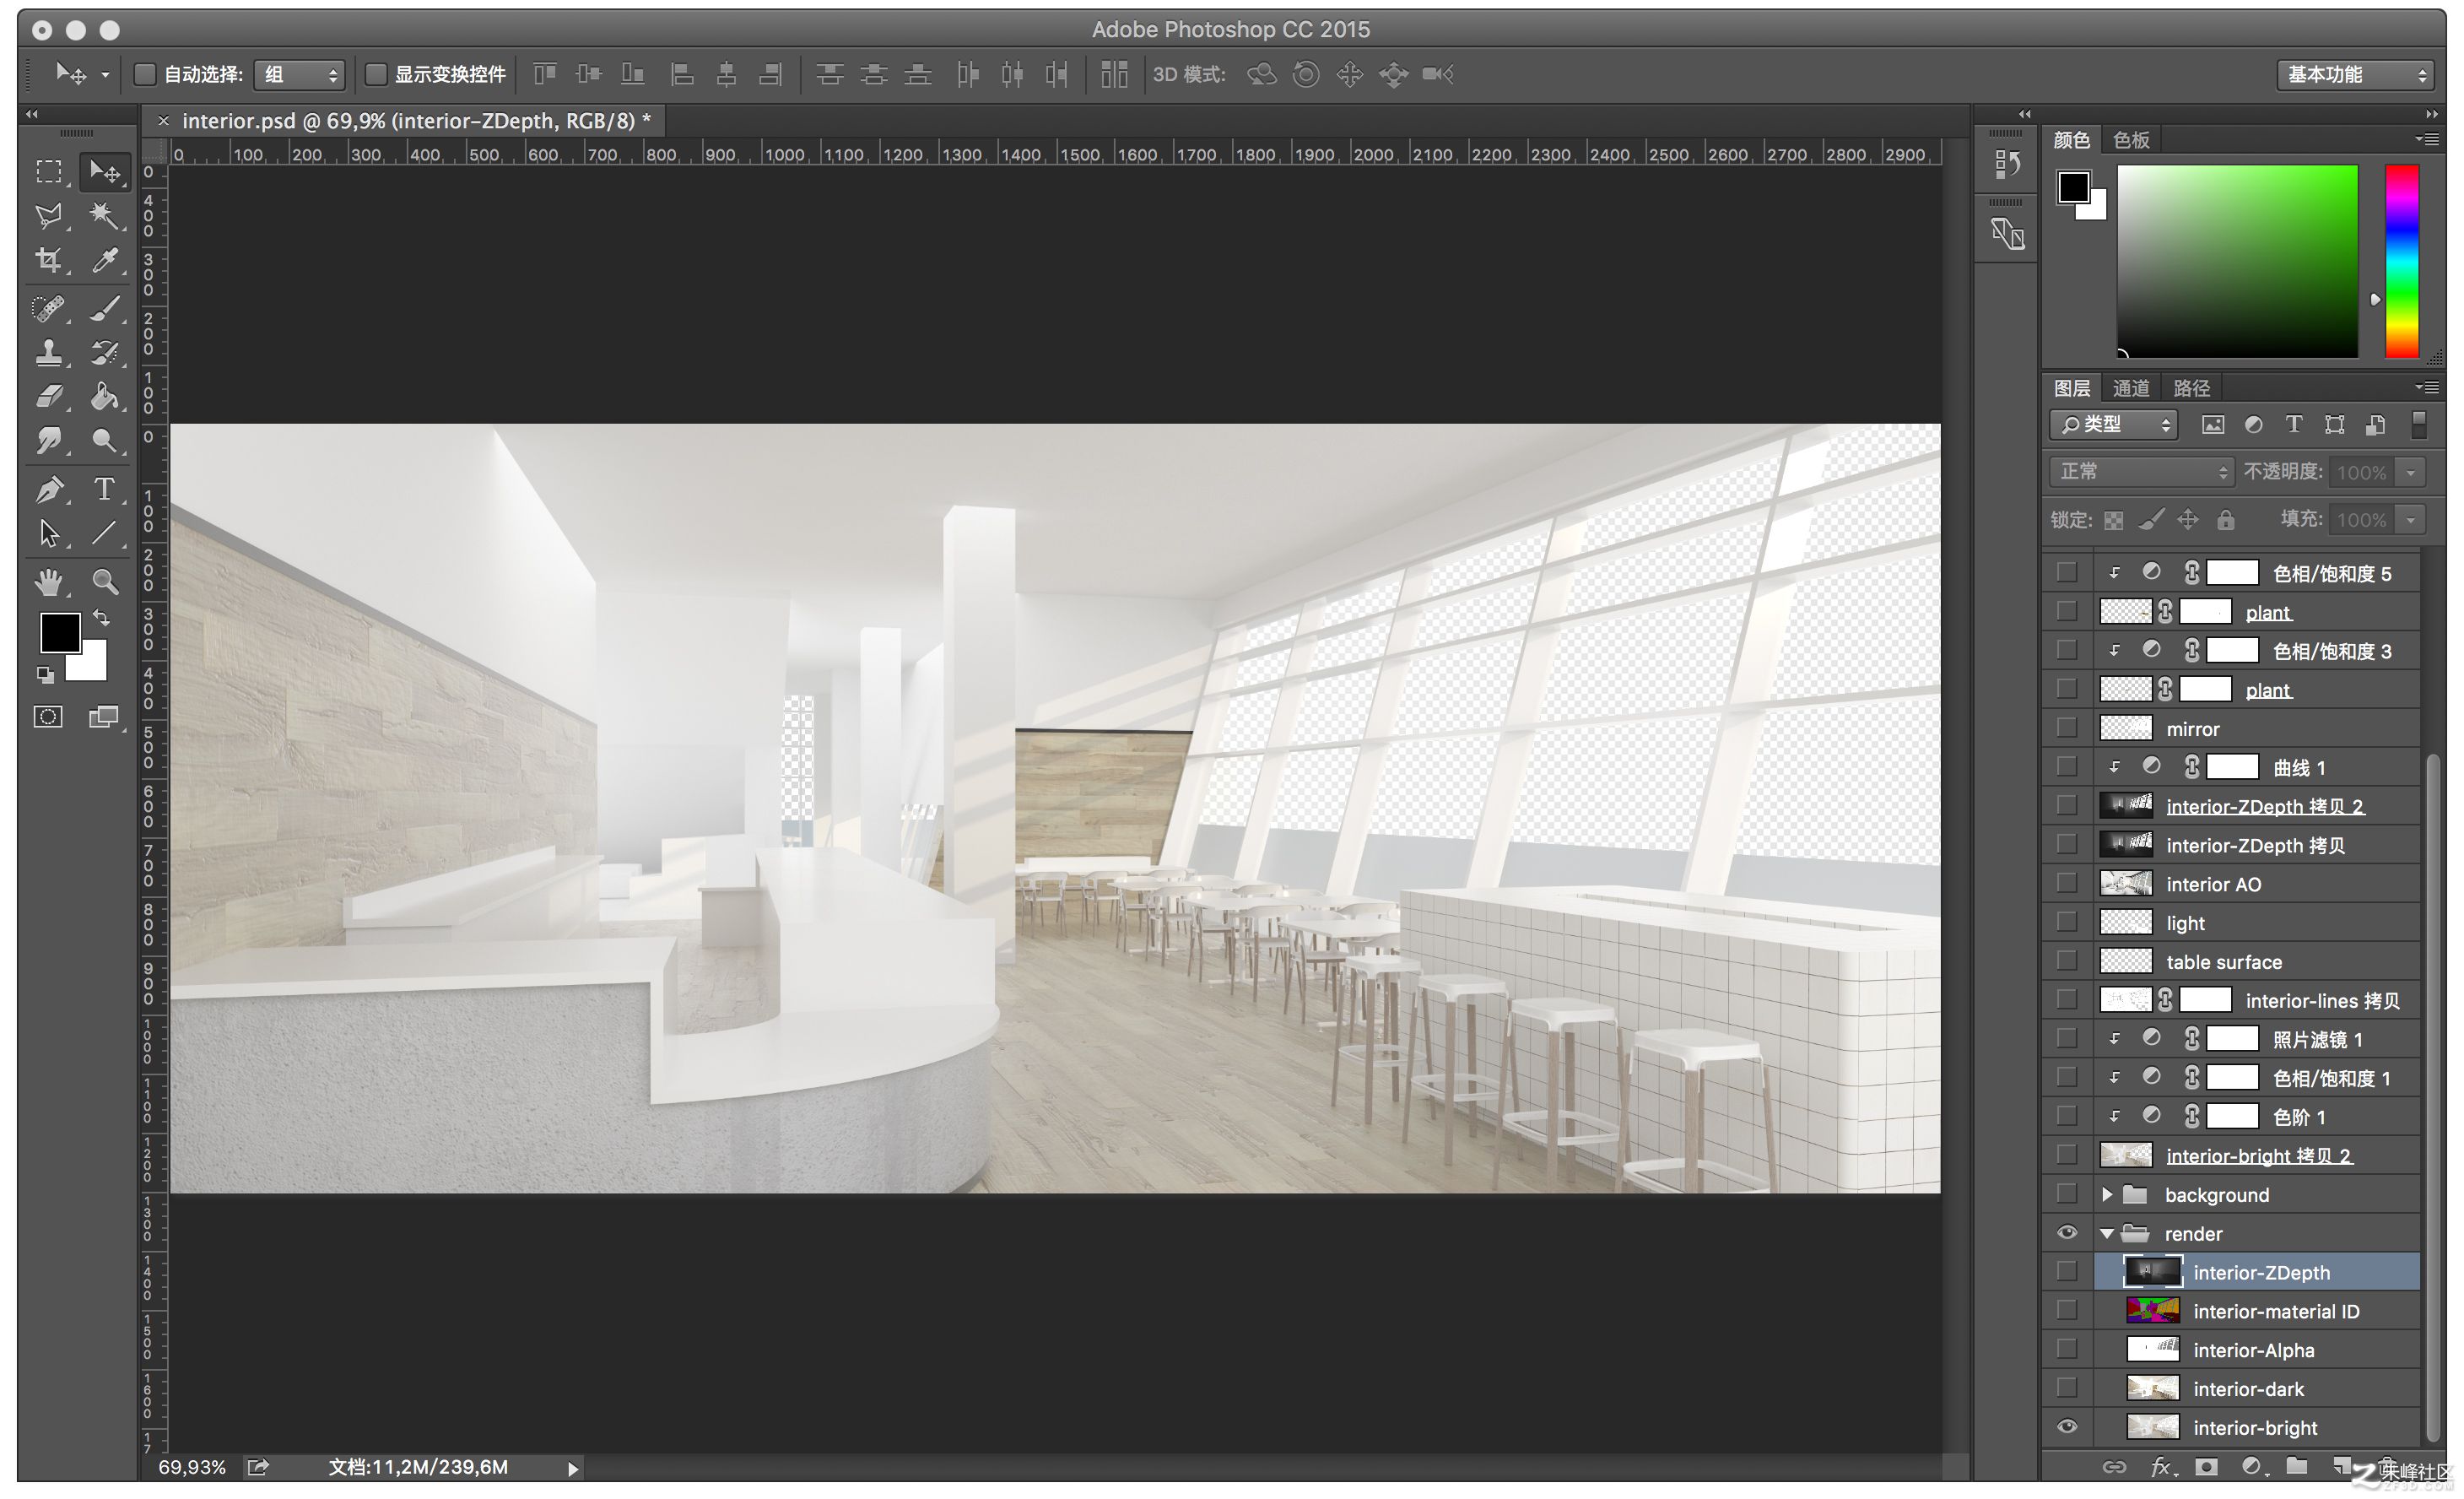The height and width of the screenshot is (1499, 2464).
Task: Select the Clone Stamp tool
Action: (x=48, y=352)
